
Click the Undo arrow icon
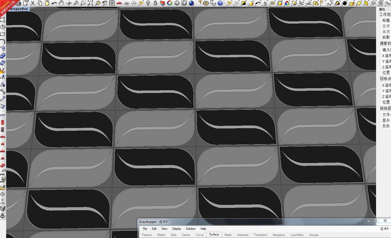(54, 3)
